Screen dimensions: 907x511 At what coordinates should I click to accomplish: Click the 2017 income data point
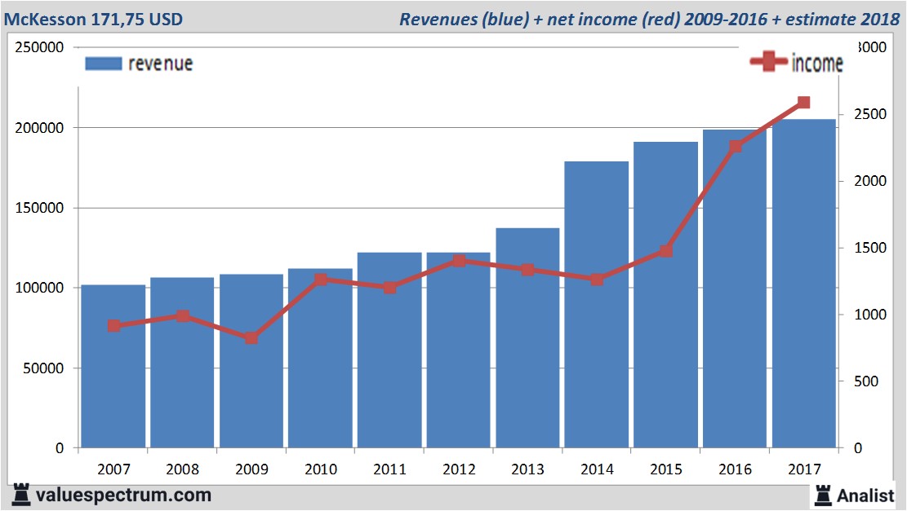point(803,103)
